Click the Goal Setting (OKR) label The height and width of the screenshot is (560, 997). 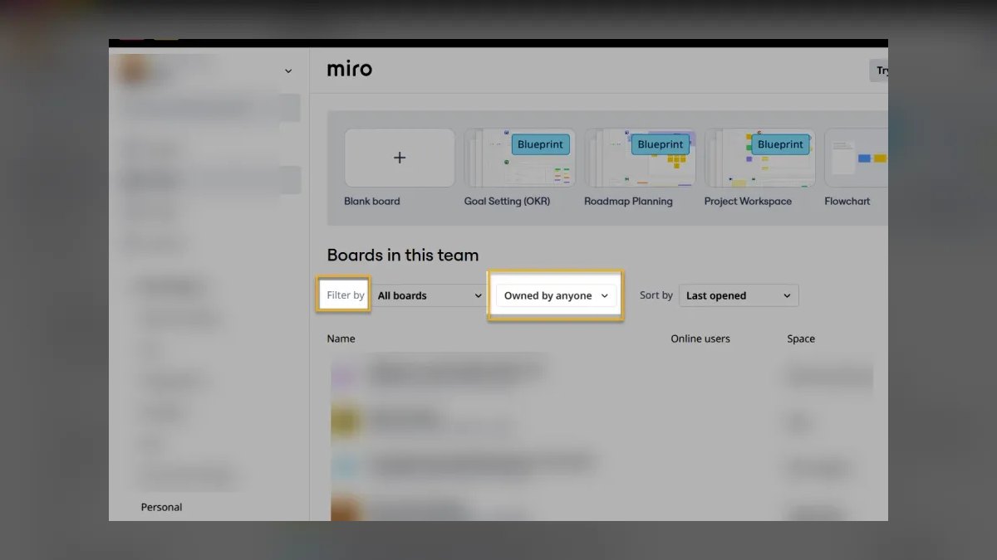[507, 202]
